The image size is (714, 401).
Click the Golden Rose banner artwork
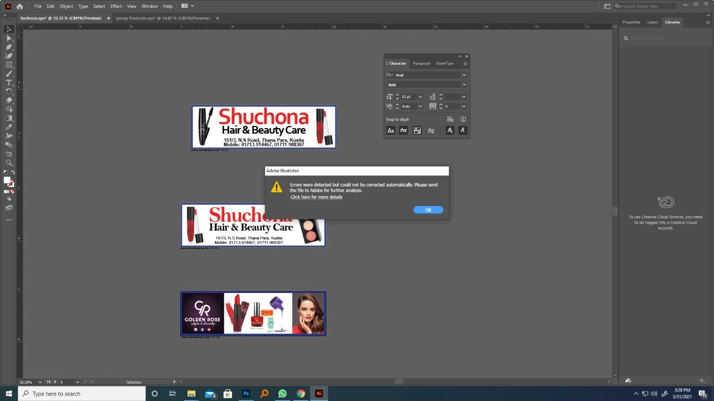(253, 314)
